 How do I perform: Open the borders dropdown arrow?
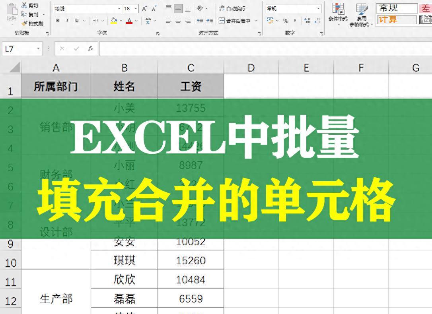(x=103, y=21)
